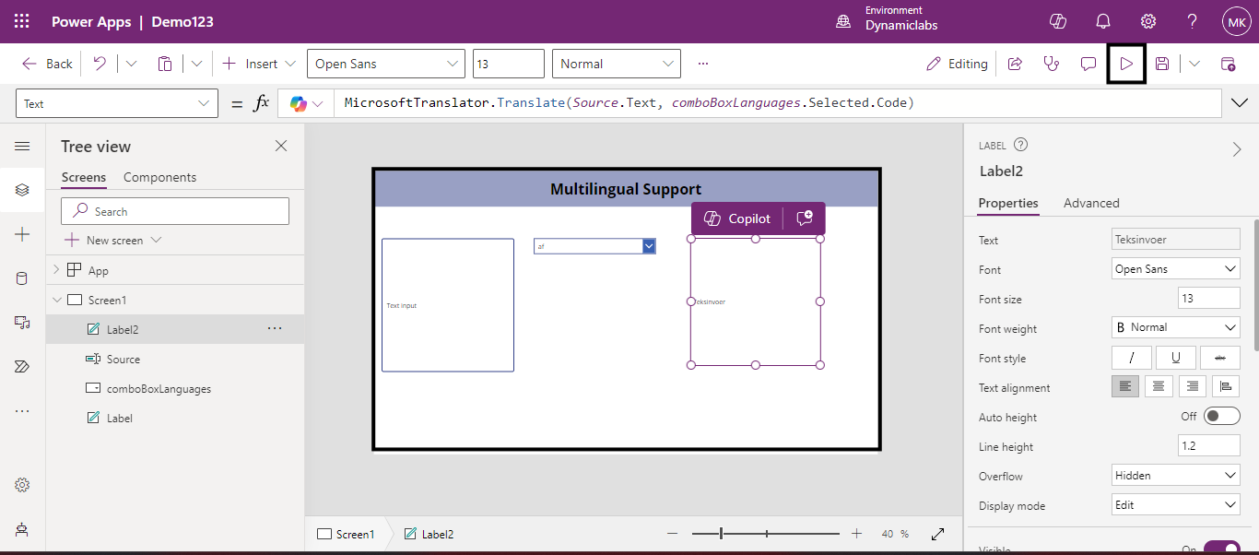The image size is (1259, 555).
Task: Click the Preview app play icon
Action: coord(1125,64)
